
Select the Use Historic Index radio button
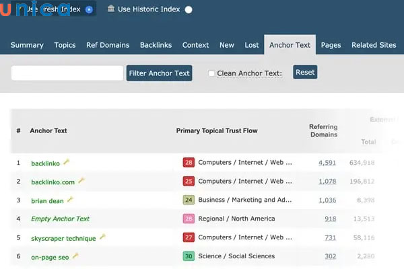point(189,9)
